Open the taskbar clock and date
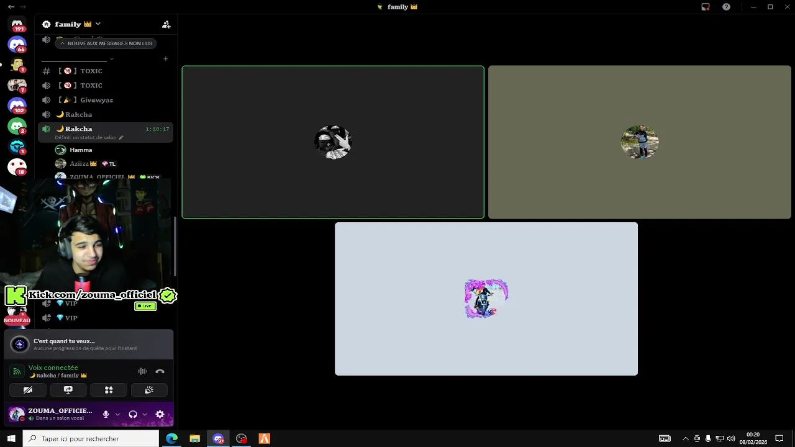The height and width of the screenshot is (447, 795). pyautogui.click(x=753, y=438)
